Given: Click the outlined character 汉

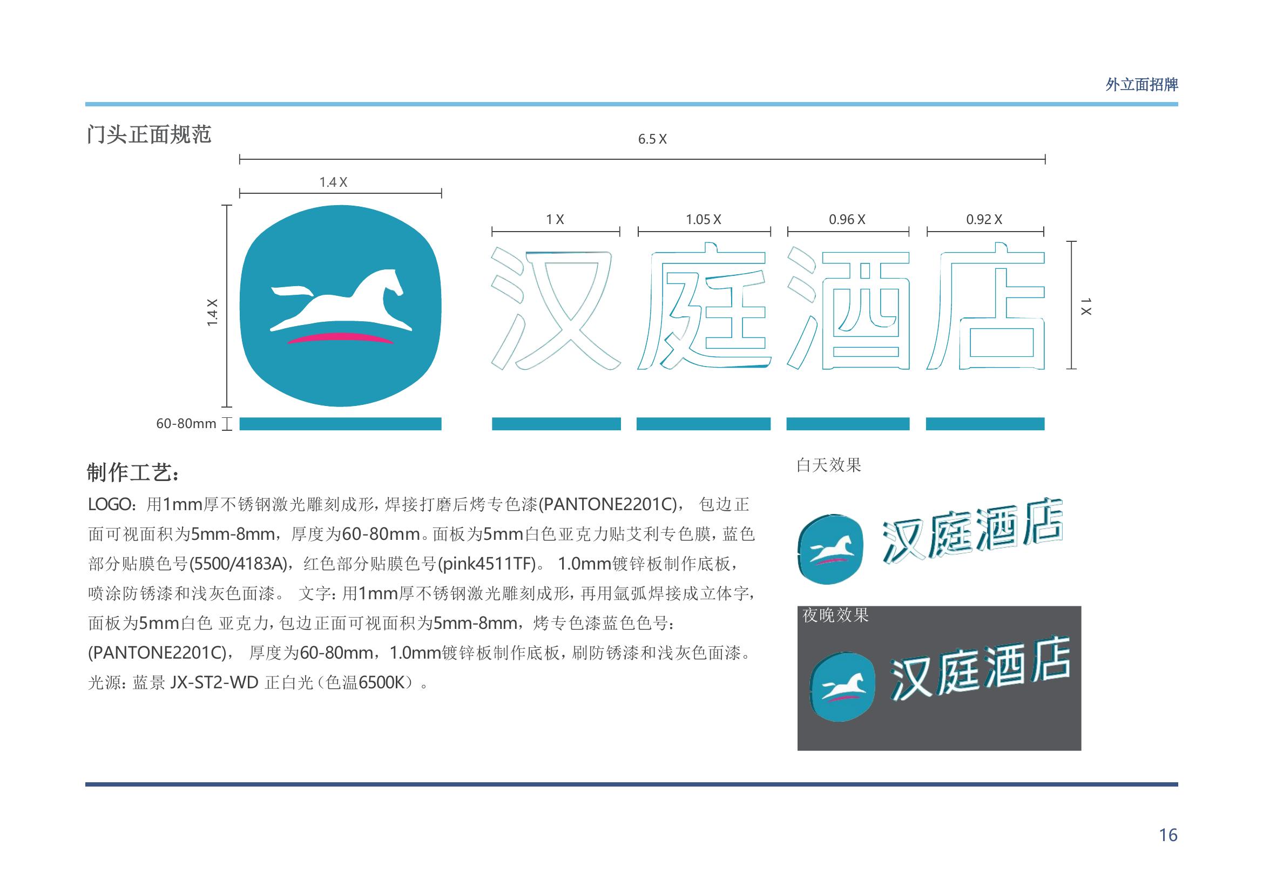Looking at the screenshot, I should (x=556, y=308).
